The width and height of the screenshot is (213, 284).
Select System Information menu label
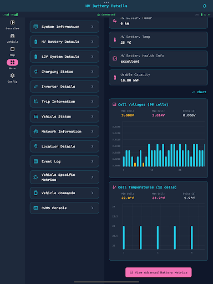60,27
